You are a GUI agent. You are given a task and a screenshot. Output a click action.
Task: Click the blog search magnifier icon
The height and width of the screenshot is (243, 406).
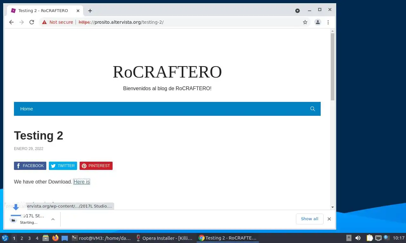coord(312,109)
